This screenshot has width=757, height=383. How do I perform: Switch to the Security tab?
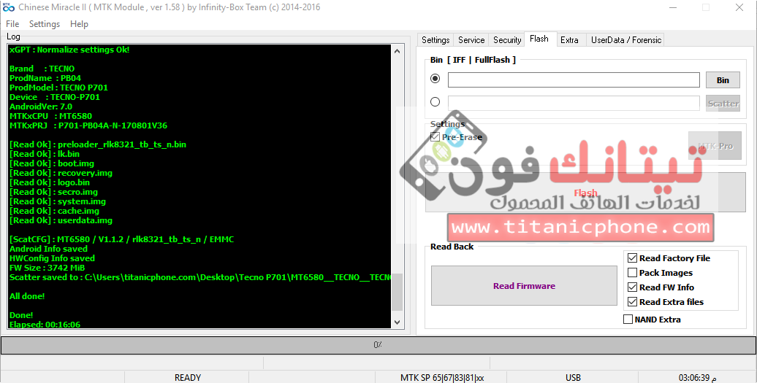(x=507, y=40)
